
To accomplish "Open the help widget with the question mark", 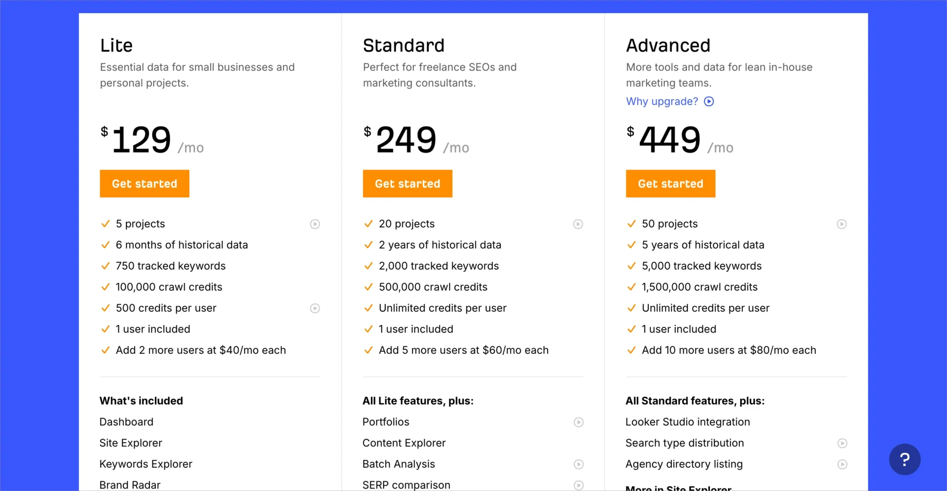I will [x=905, y=459].
